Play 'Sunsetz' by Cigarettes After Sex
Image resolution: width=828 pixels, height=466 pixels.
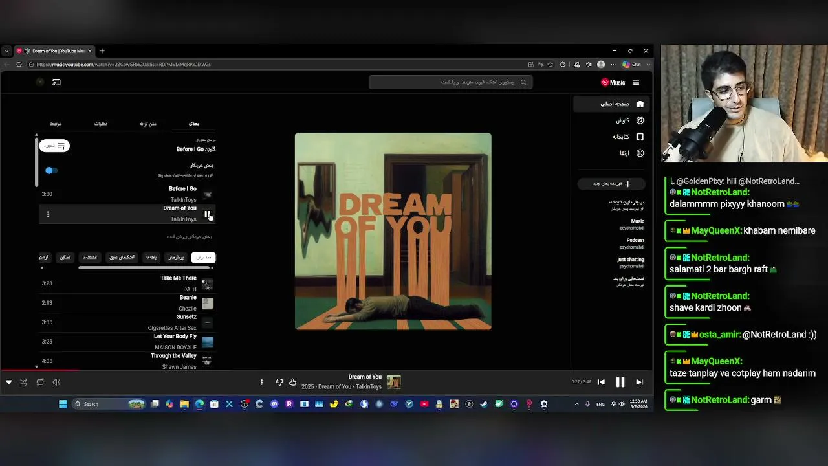pos(127,322)
